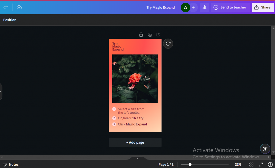275x168 pixels.
Task: Open the help question mark icon
Action: point(270,165)
